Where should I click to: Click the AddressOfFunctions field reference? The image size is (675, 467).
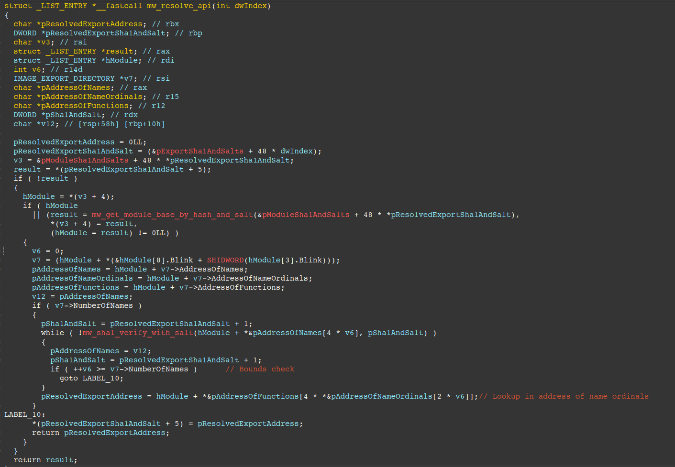(x=239, y=287)
